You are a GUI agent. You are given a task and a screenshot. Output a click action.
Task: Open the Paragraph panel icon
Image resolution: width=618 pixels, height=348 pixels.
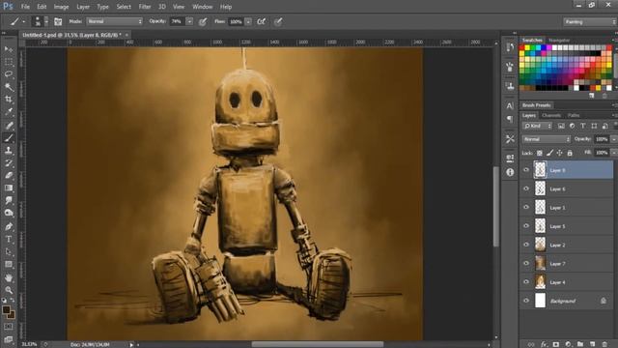pyautogui.click(x=510, y=119)
